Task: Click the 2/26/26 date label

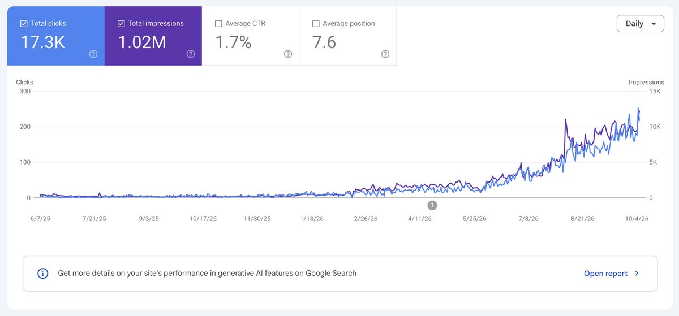Action: coord(366,219)
